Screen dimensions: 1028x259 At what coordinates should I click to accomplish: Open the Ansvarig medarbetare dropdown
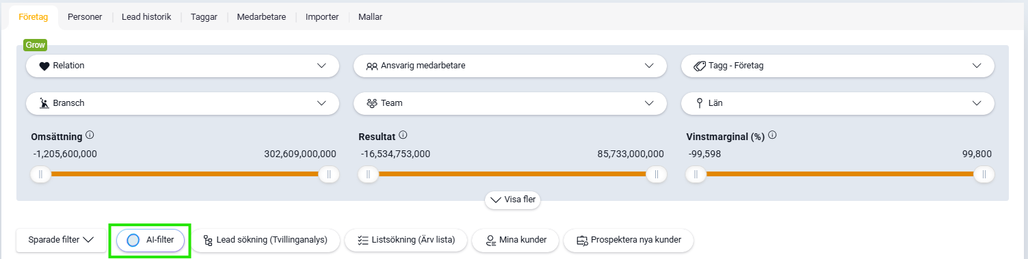[x=510, y=66]
